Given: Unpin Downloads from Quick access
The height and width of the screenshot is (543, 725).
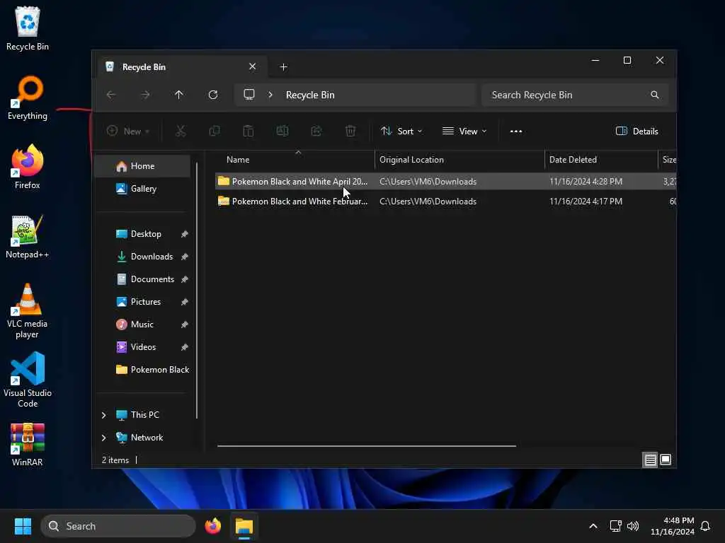Looking at the screenshot, I should (185, 257).
